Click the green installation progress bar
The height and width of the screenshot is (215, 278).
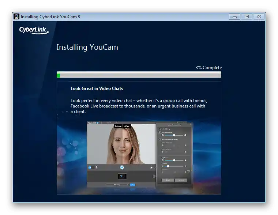139,75
